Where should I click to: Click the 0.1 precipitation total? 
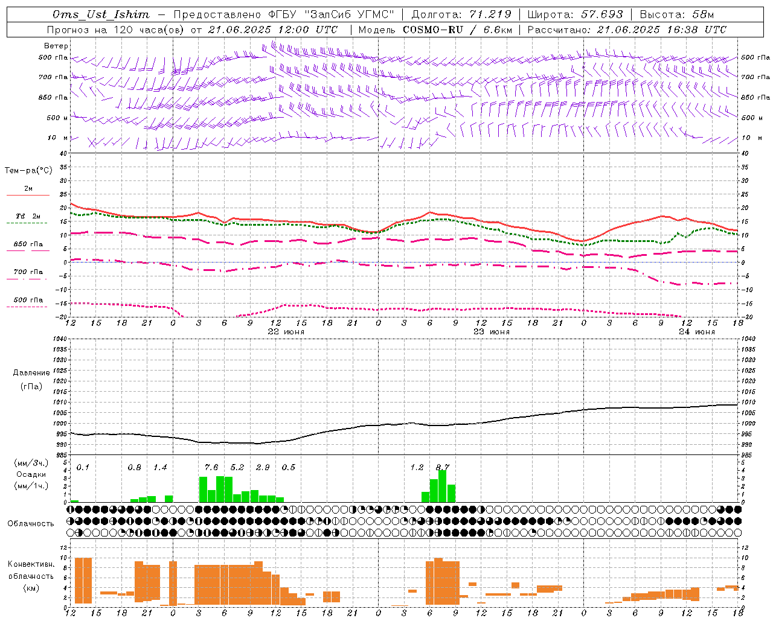pyautogui.click(x=83, y=468)
